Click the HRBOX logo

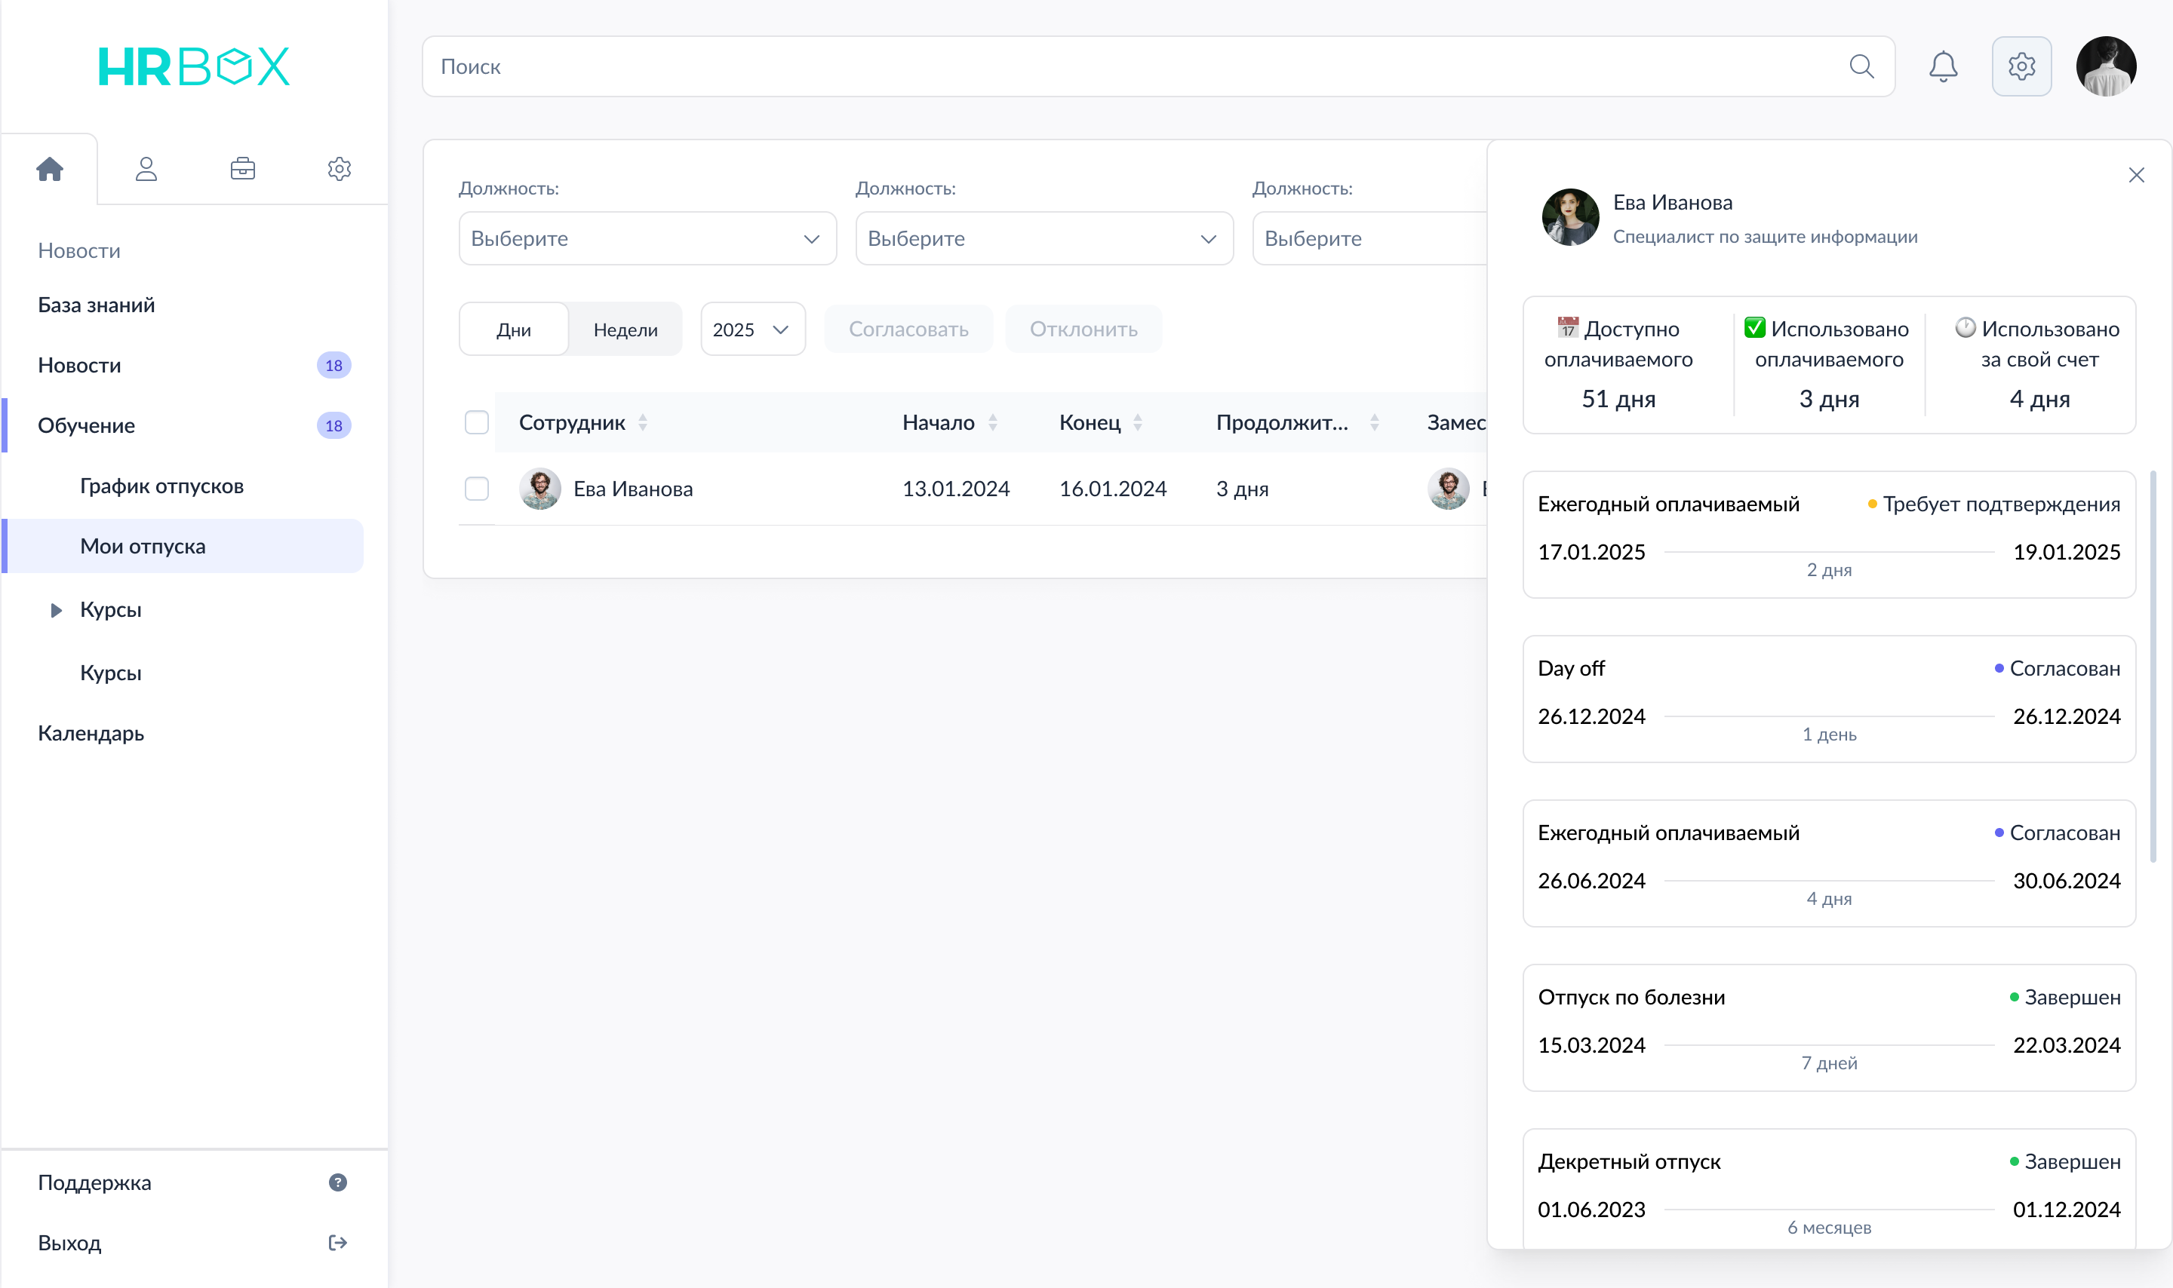pos(194,66)
